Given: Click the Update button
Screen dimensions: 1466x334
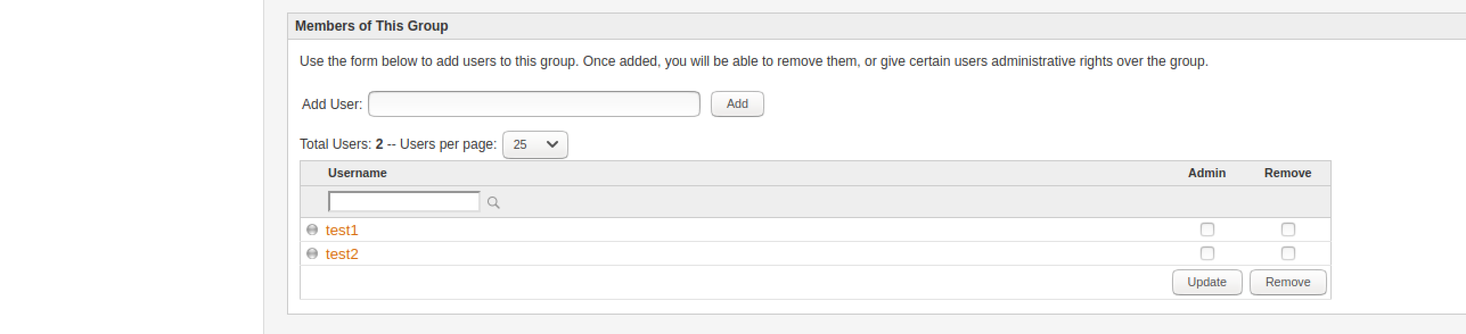Looking at the screenshot, I should click(1207, 282).
